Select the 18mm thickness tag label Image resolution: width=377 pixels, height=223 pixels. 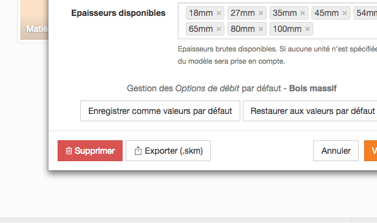201,13
